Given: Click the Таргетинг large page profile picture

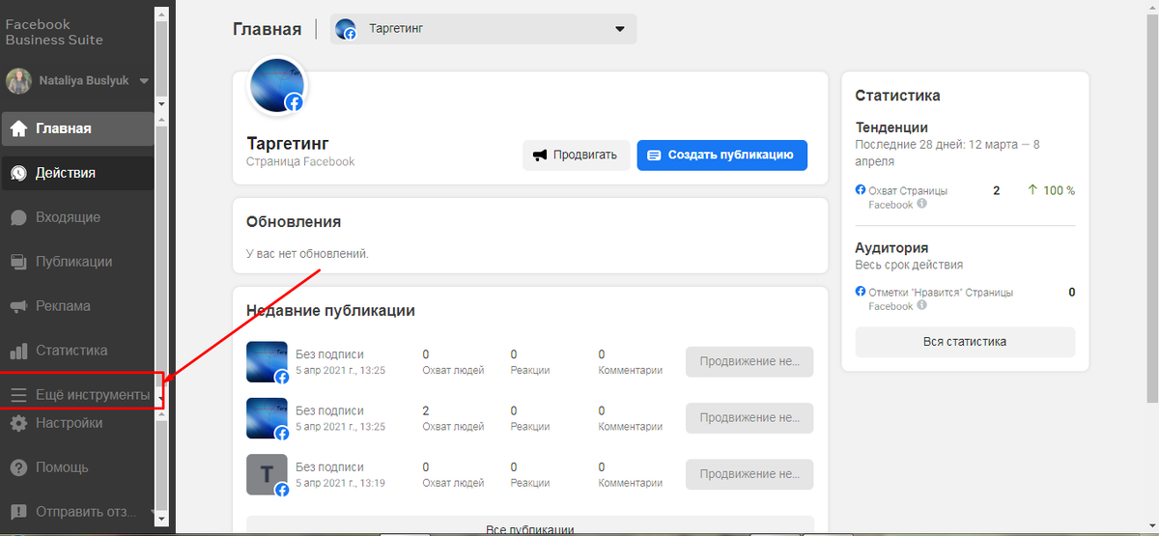Looking at the screenshot, I should coord(278,85).
